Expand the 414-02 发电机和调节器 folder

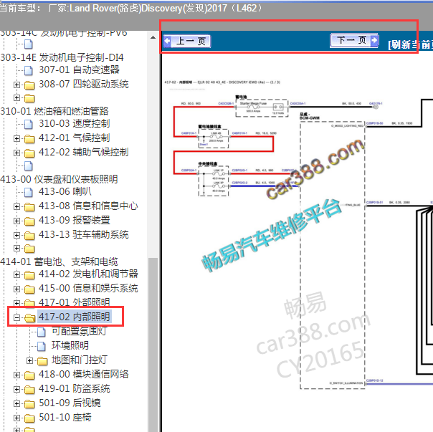[16, 274]
